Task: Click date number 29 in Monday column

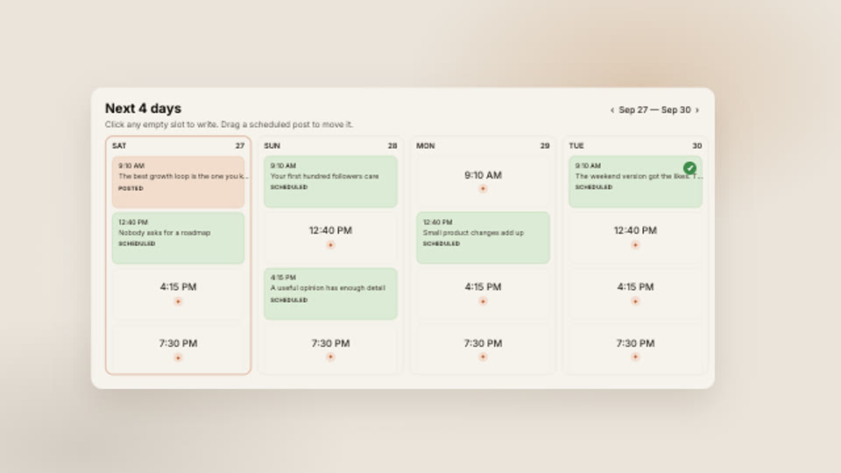Action: [x=545, y=146]
